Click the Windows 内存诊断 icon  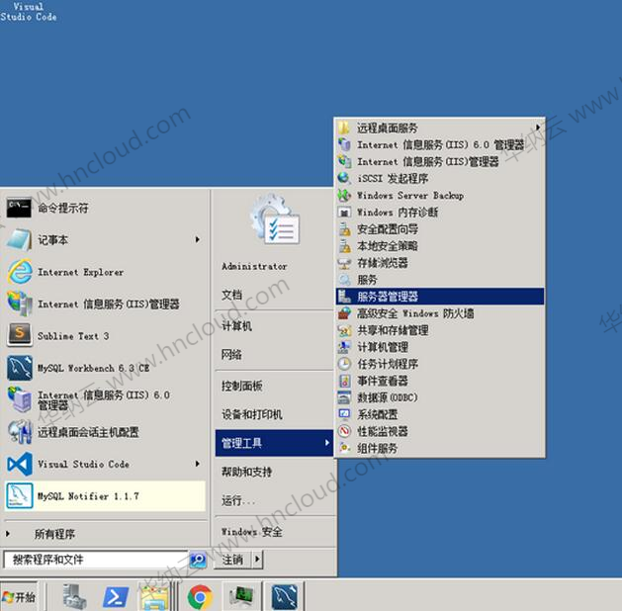[344, 213]
